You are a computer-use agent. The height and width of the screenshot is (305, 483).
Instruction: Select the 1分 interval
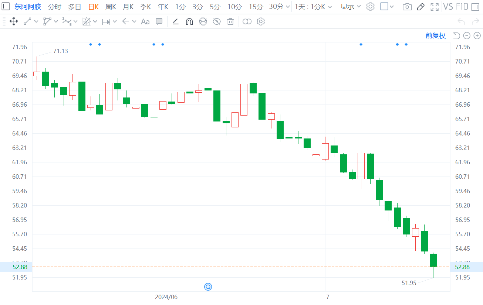180,7
